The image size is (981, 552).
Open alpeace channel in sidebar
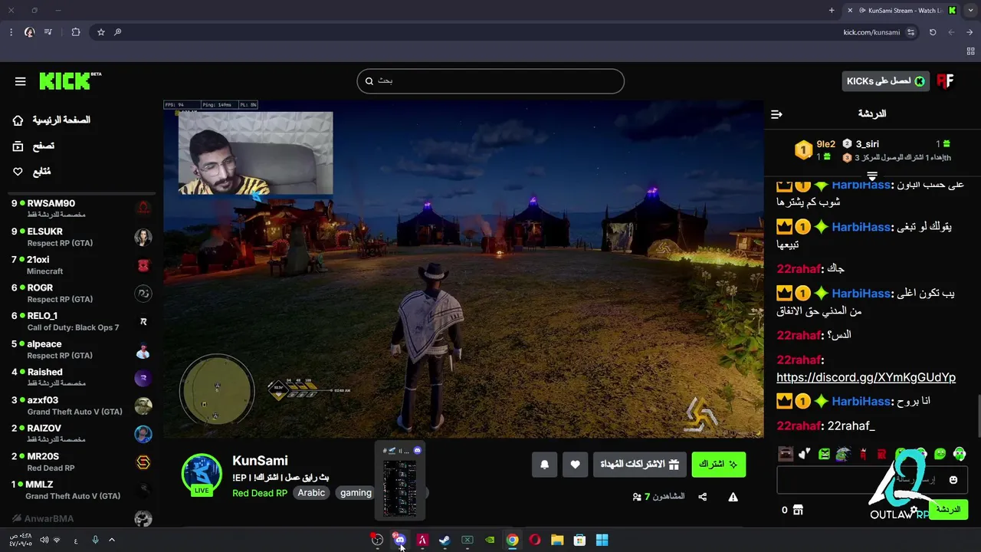pos(80,349)
